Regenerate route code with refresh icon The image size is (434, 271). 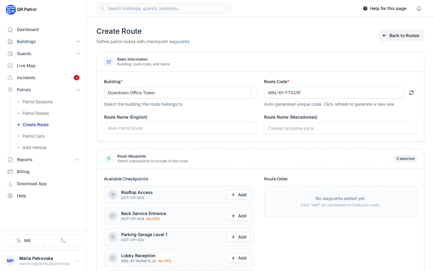(411, 93)
